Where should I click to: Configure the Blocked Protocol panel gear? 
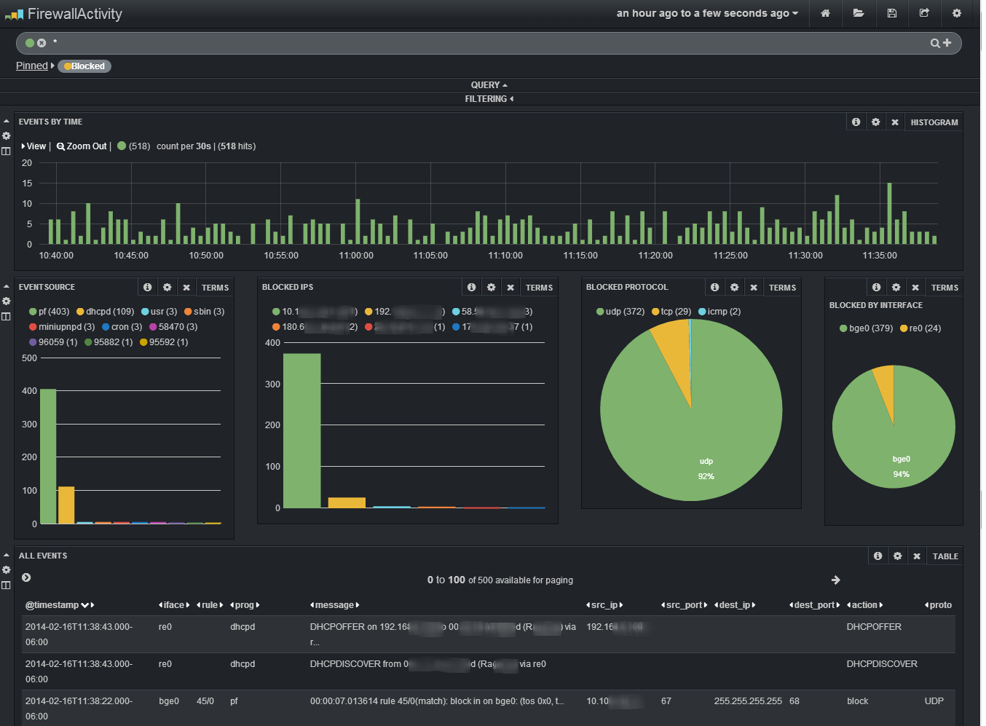[x=735, y=288]
